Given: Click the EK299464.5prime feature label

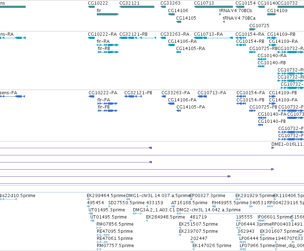Looking at the screenshot, I should pyautogui.click(x=106, y=196).
